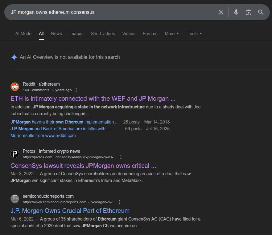Clear the search query with the X icon
Image resolution: width=272 pixels, height=235 pixels.
pyautogui.click(x=221, y=12)
